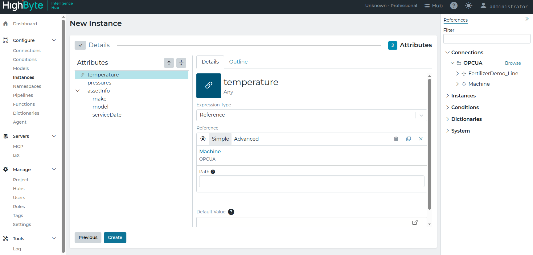This screenshot has height=255, width=533.
Task: Click the reference mode circle icon
Action: coord(203,139)
